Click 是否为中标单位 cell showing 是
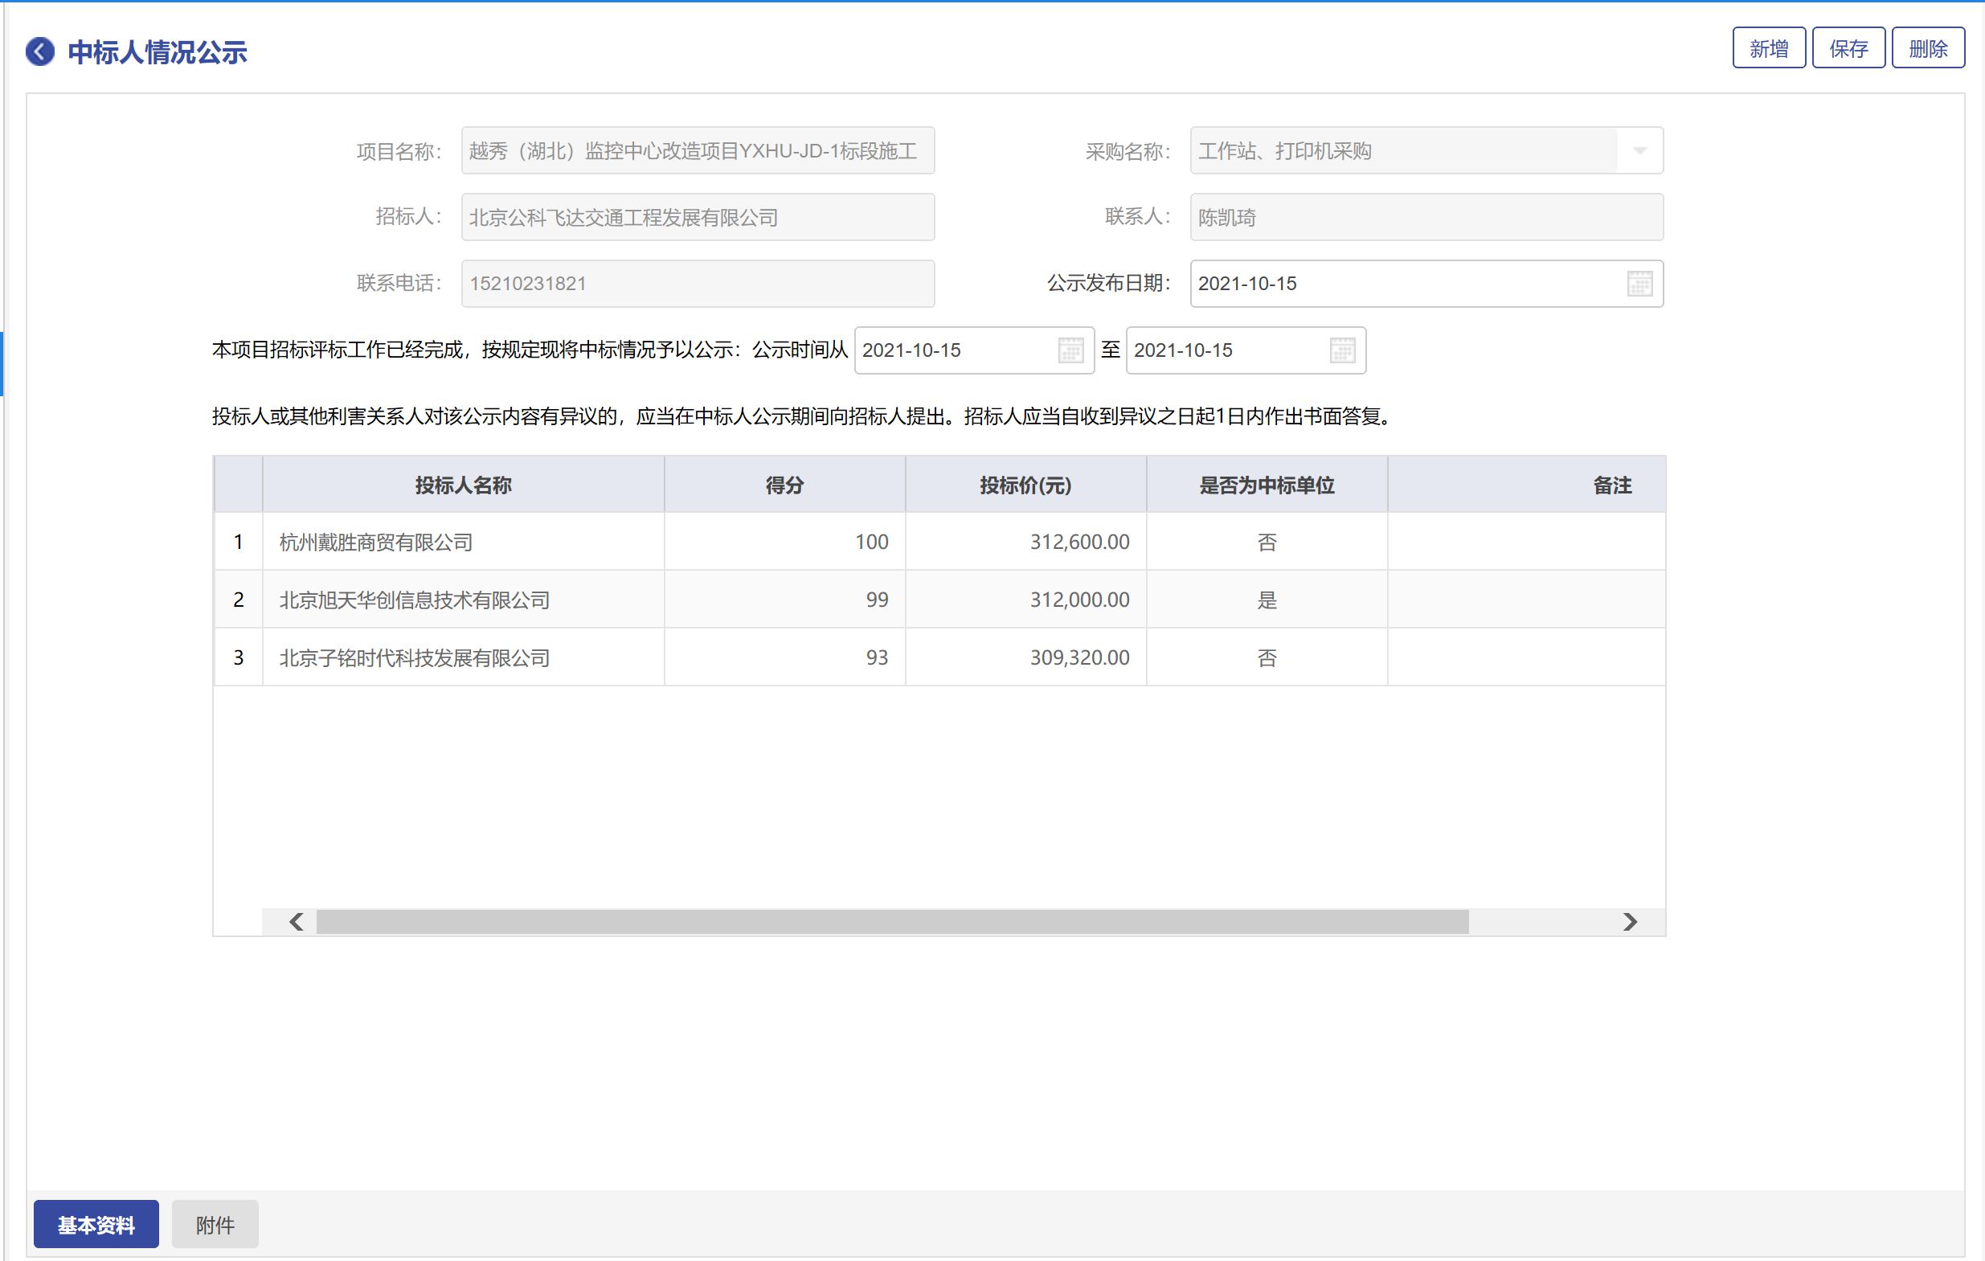1985x1261 pixels. [x=1267, y=600]
